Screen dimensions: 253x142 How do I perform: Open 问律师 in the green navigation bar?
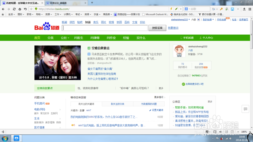[95, 38]
